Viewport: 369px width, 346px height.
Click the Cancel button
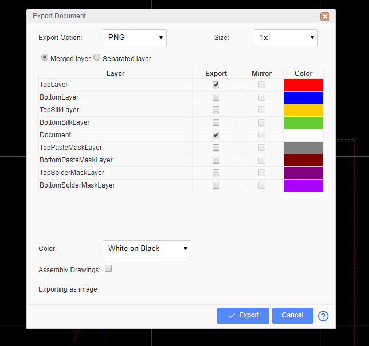coord(293,316)
